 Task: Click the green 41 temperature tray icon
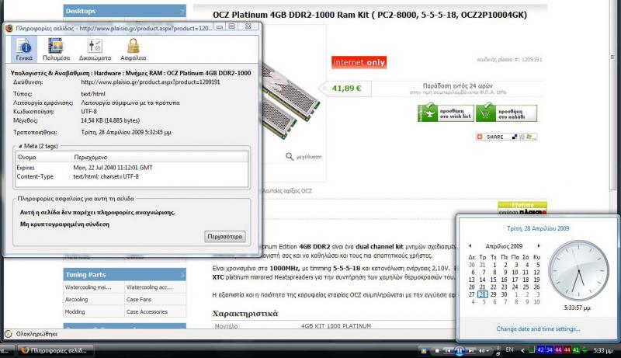[x=576, y=350]
